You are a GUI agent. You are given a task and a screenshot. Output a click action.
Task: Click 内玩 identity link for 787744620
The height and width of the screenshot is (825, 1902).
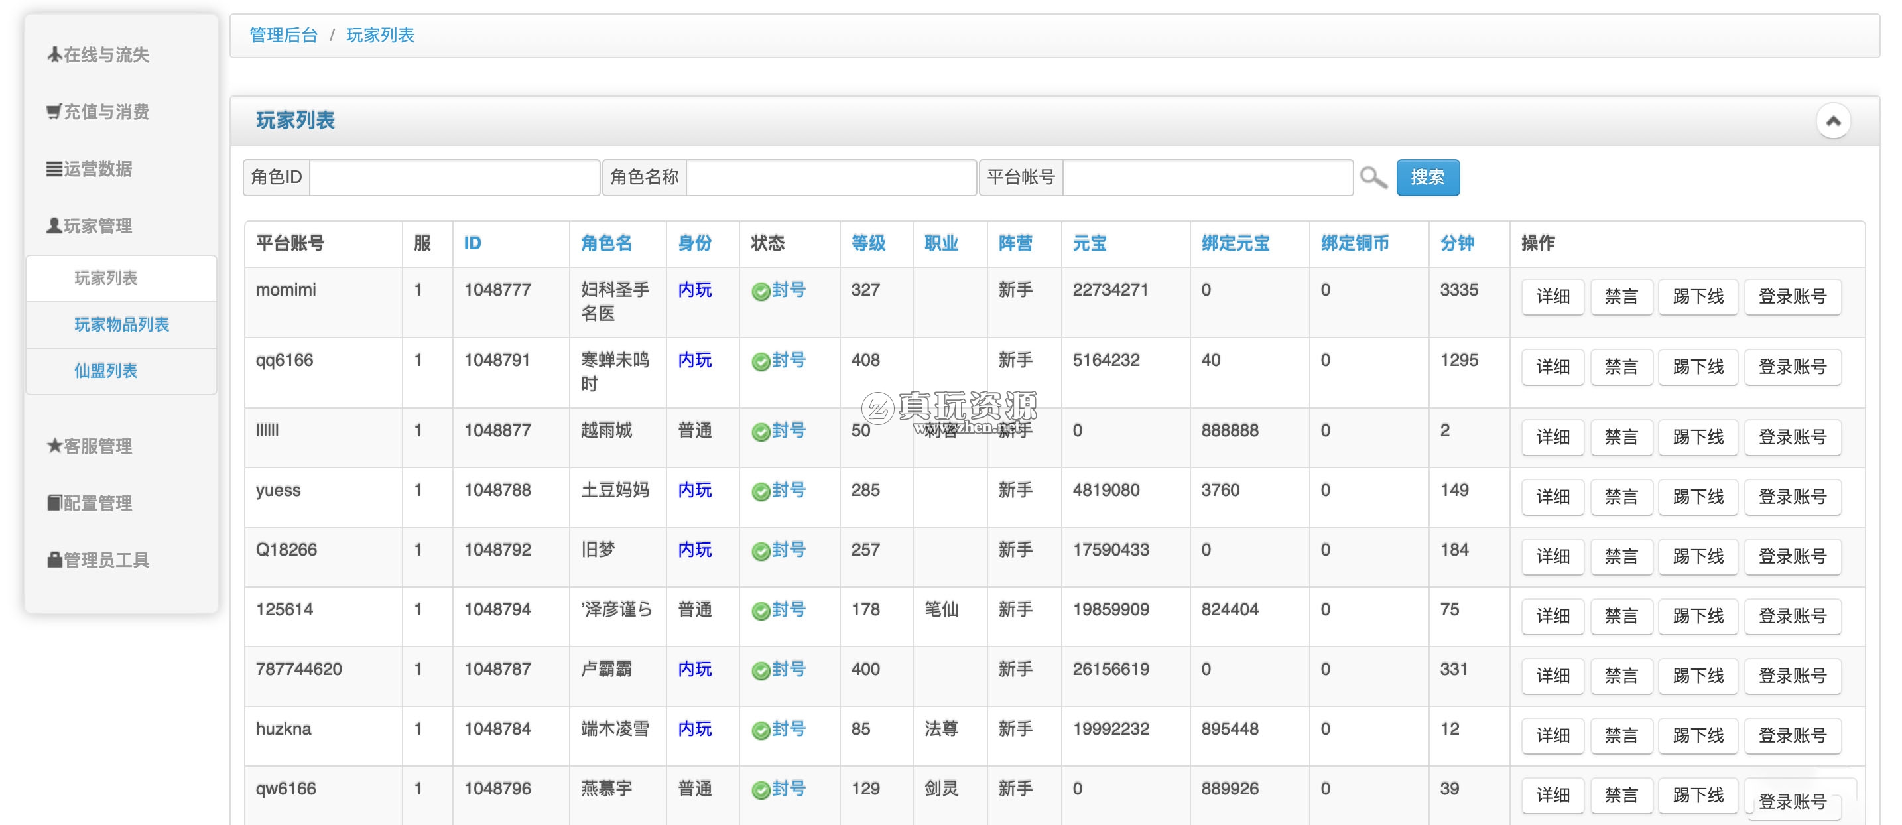click(695, 669)
